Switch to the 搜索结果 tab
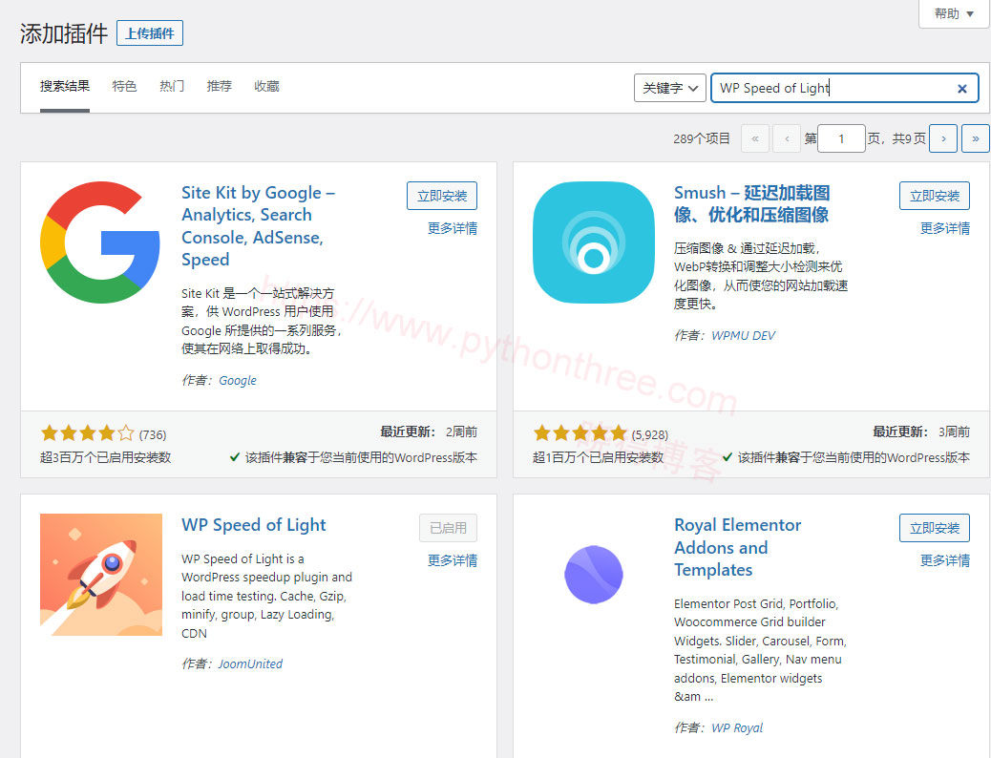 (65, 87)
